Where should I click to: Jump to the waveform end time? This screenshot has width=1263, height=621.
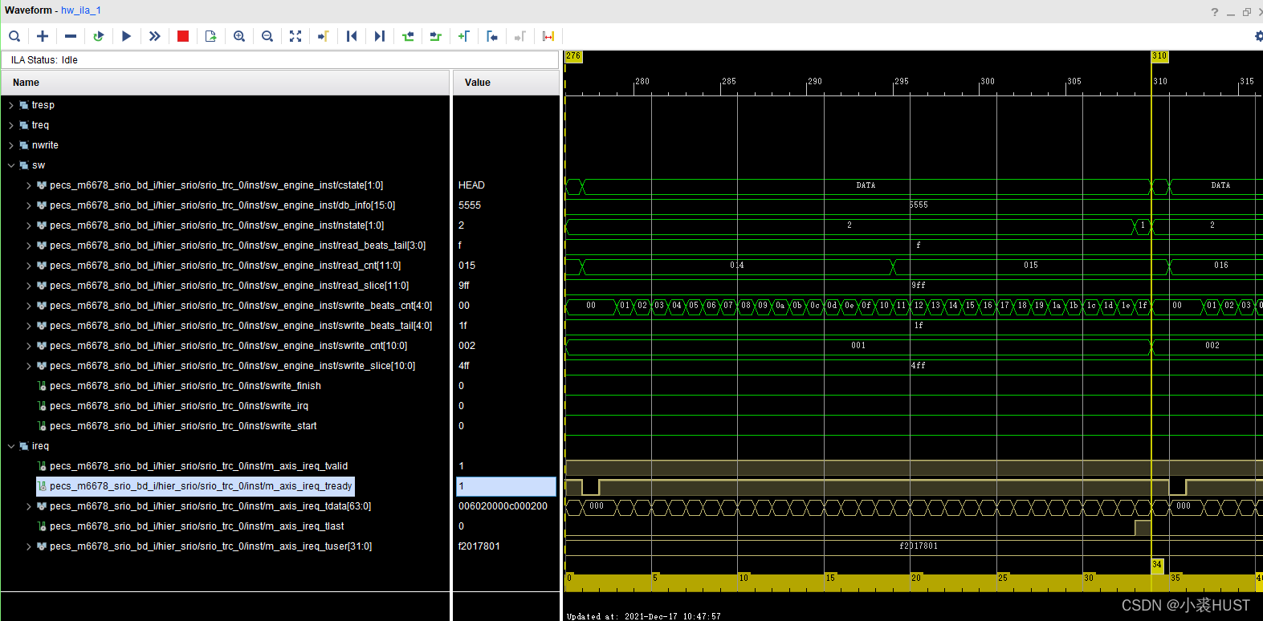tap(380, 36)
